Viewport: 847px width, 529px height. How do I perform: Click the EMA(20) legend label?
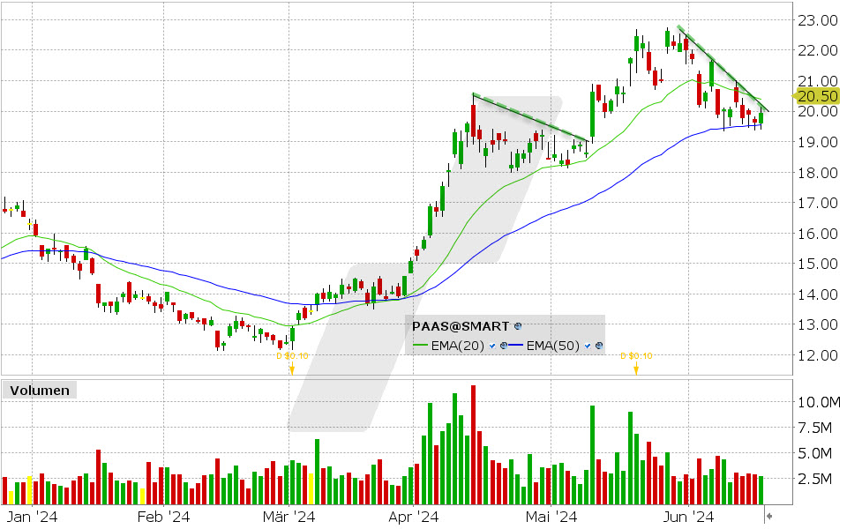(458, 346)
